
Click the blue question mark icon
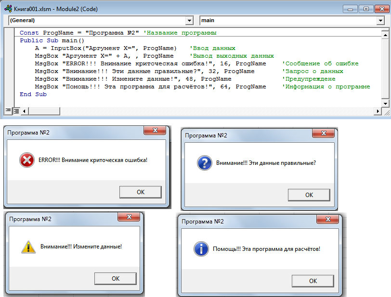205,163
